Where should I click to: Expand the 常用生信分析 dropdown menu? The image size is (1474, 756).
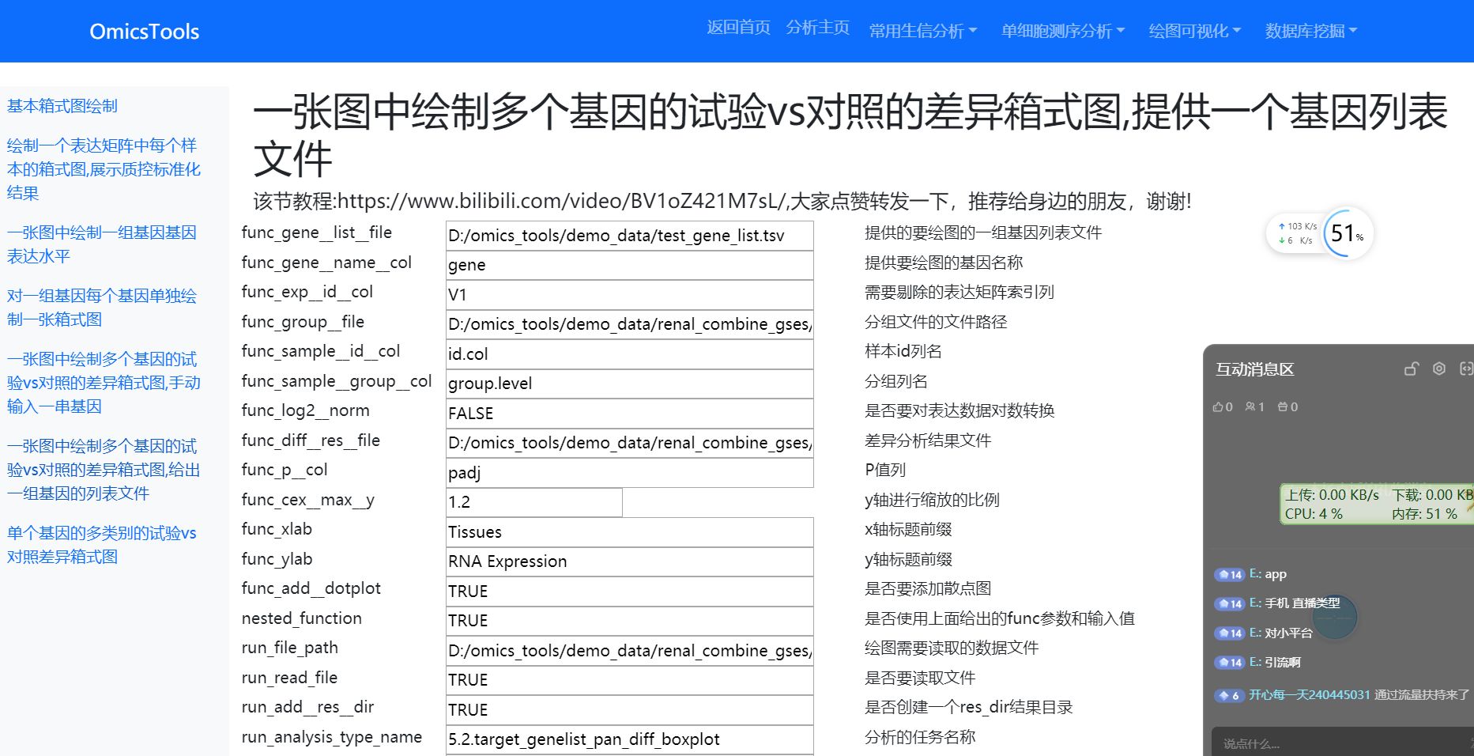click(923, 31)
